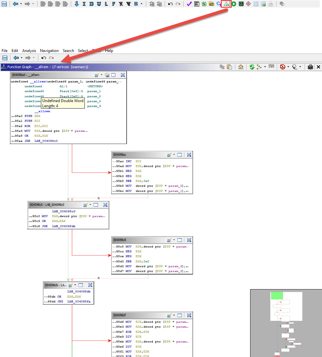Click the LAB_004098c0 jump target in first block

[46, 141]
